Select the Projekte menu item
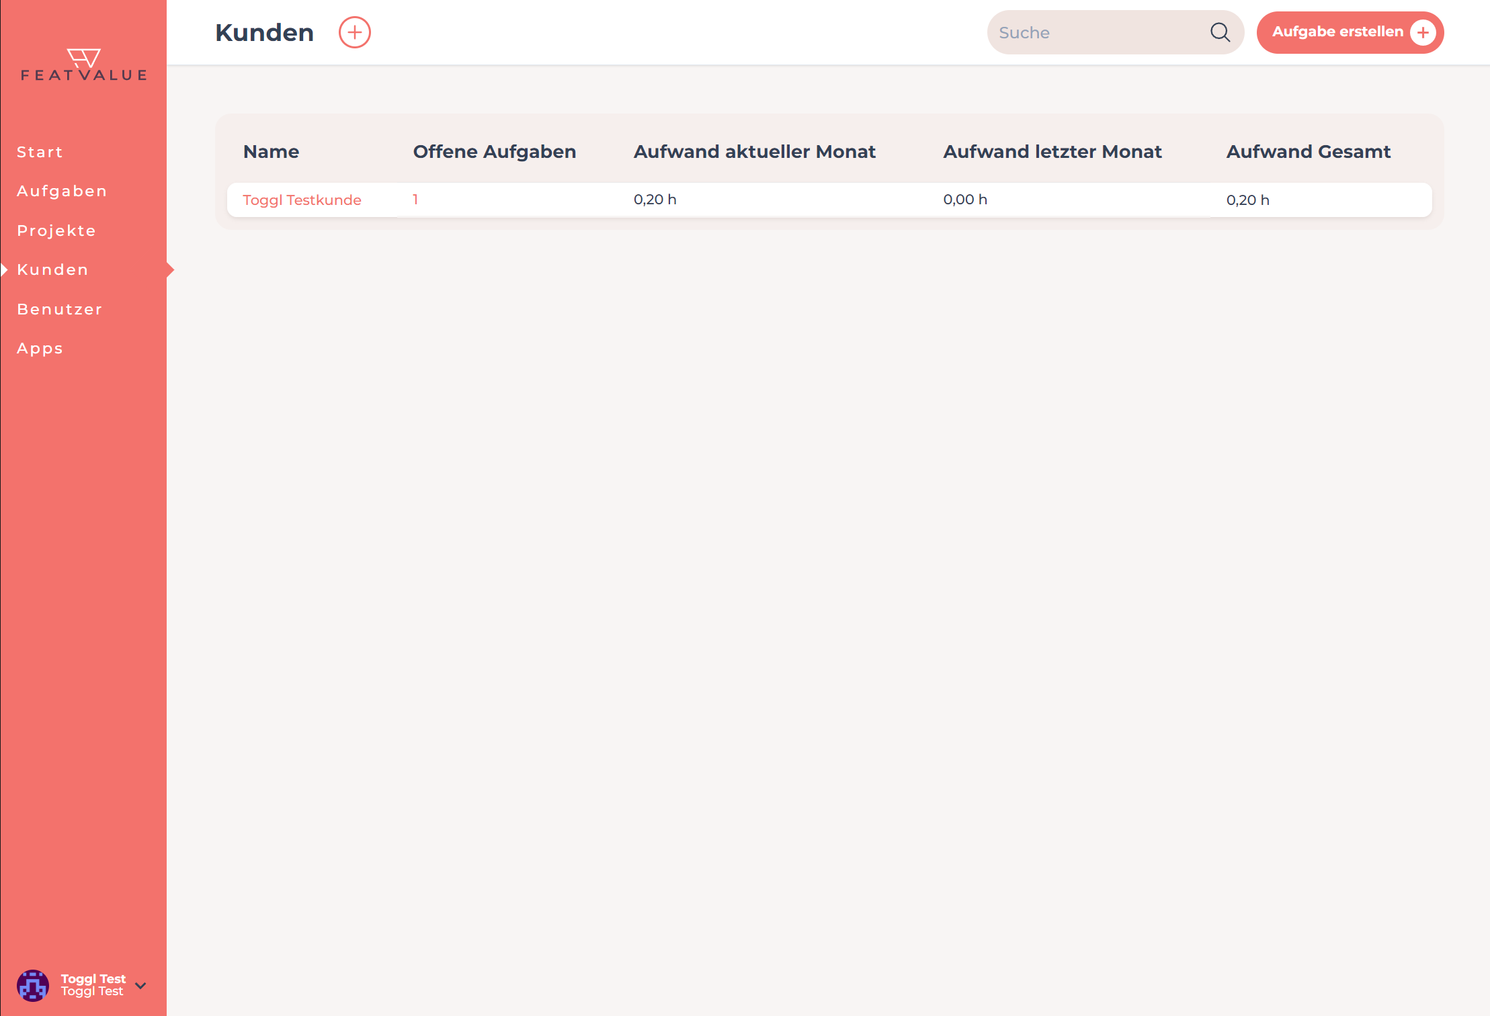The image size is (1490, 1016). pyautogui.click(x=56, y=230)
